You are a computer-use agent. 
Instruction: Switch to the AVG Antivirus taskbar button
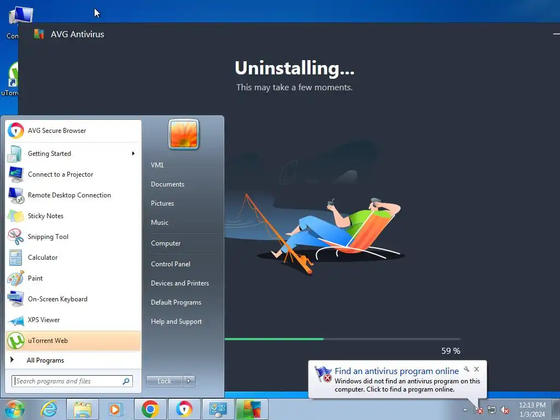252,409
